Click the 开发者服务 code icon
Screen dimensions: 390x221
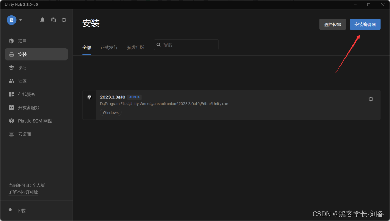click(x=12, y=107)
